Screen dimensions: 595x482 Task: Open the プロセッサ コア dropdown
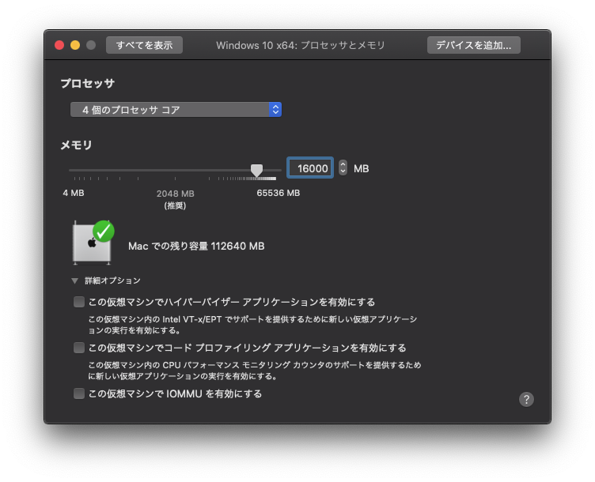[x=176, y=110]
